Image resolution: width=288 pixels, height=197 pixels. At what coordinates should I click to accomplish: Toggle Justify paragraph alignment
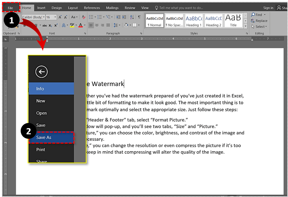pos(108,25)
